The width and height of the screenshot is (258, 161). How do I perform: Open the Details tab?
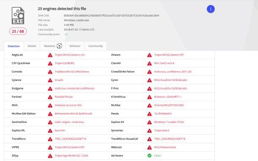(x=32, y=46)
